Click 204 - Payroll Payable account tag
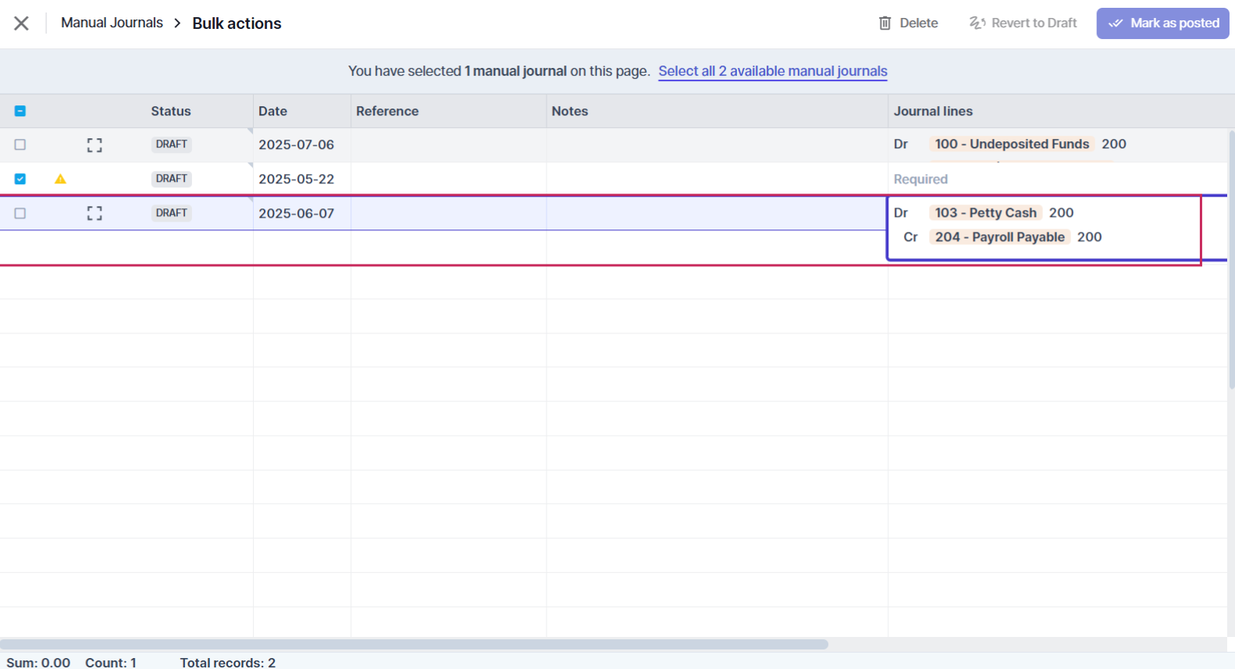 (1000, 237)
